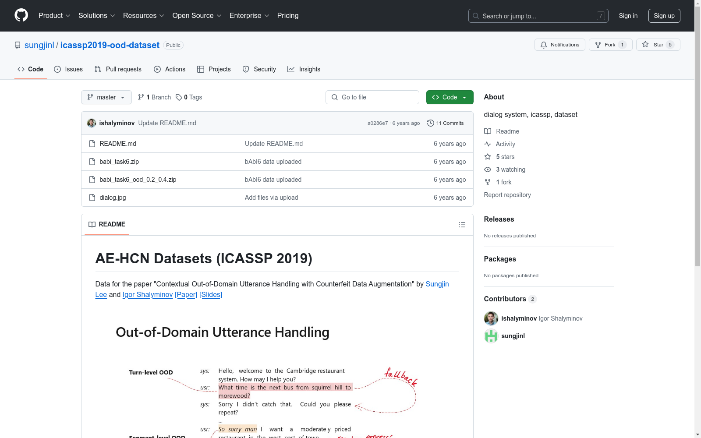This screenshot has width=701, height=438.
Task: Click the watching eye icon
Action: pyautogui.click(x=488, y=170)
